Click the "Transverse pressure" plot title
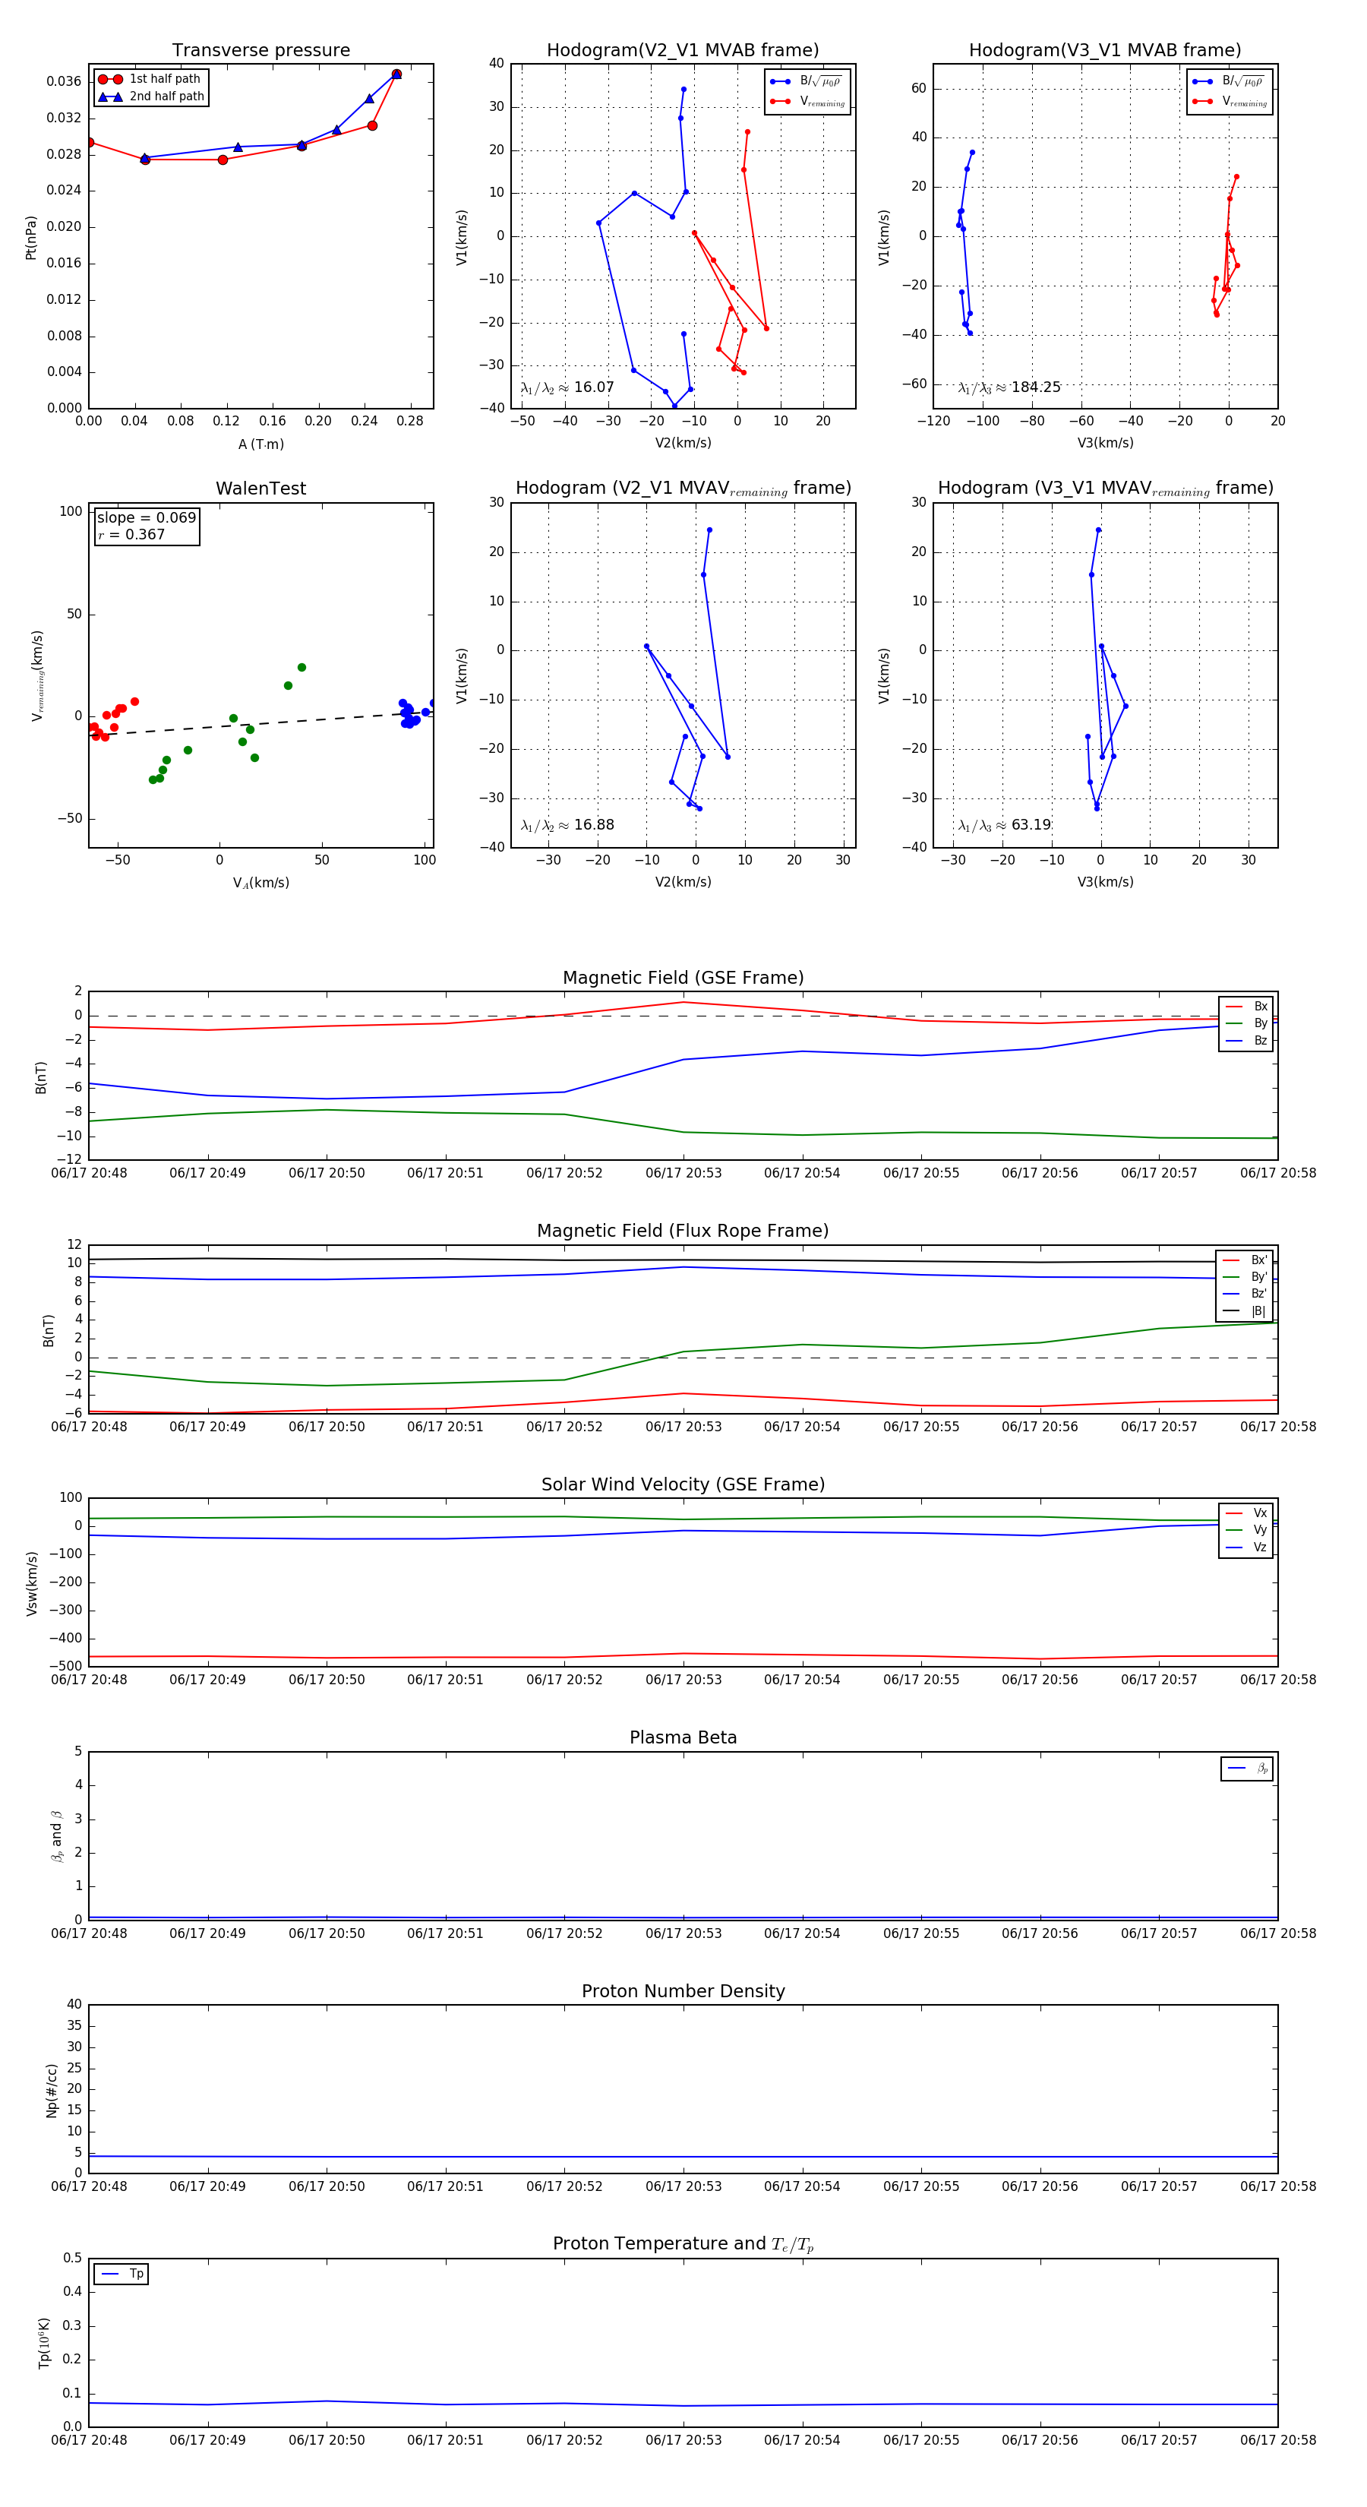This screenshot has height=2507, width=1367. (260, 49)
